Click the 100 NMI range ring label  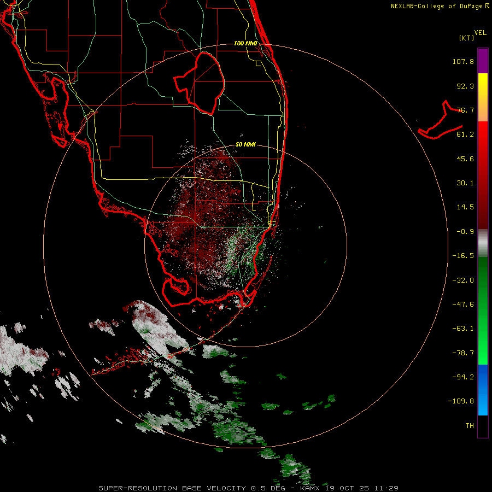245,43
